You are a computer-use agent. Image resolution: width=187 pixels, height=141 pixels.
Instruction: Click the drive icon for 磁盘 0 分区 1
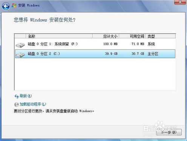pyautogui.click(x=20, y=45)
